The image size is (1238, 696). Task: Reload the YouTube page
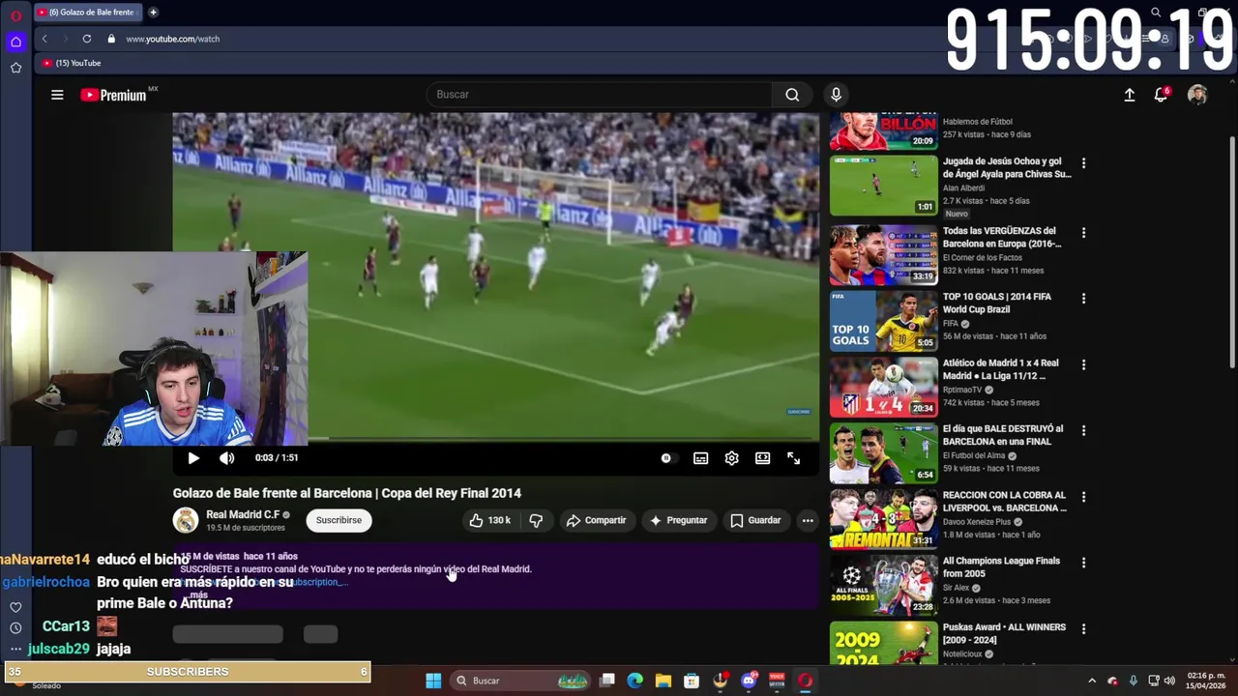[87, 39]
